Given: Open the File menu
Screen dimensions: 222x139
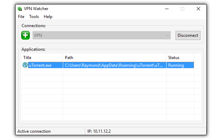Looking at the screenshot, I should (21, 17).
